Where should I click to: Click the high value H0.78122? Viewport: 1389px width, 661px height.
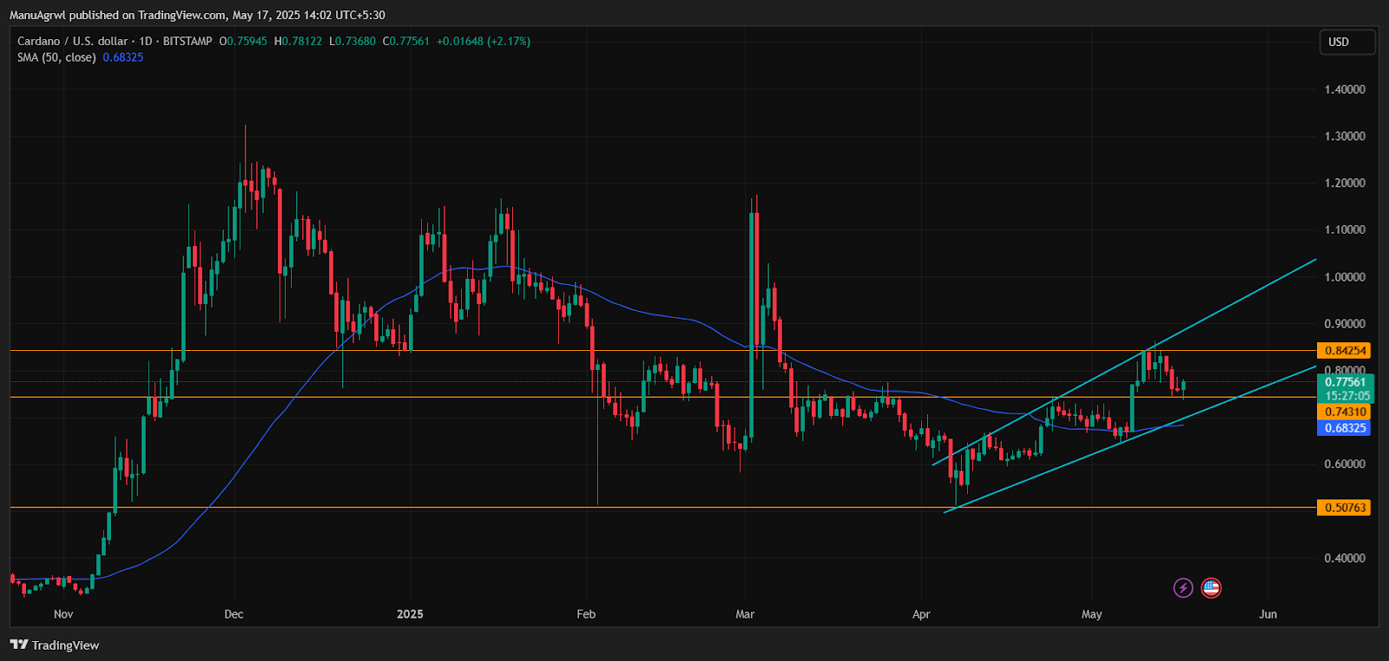pyautogui.click(x=298, y=41)
